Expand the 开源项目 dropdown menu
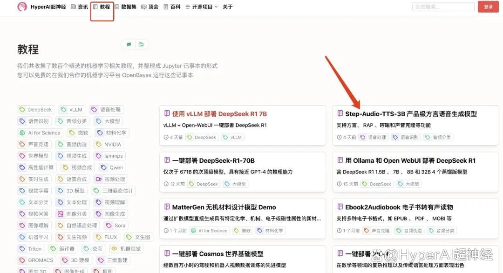 pos(201,7)
